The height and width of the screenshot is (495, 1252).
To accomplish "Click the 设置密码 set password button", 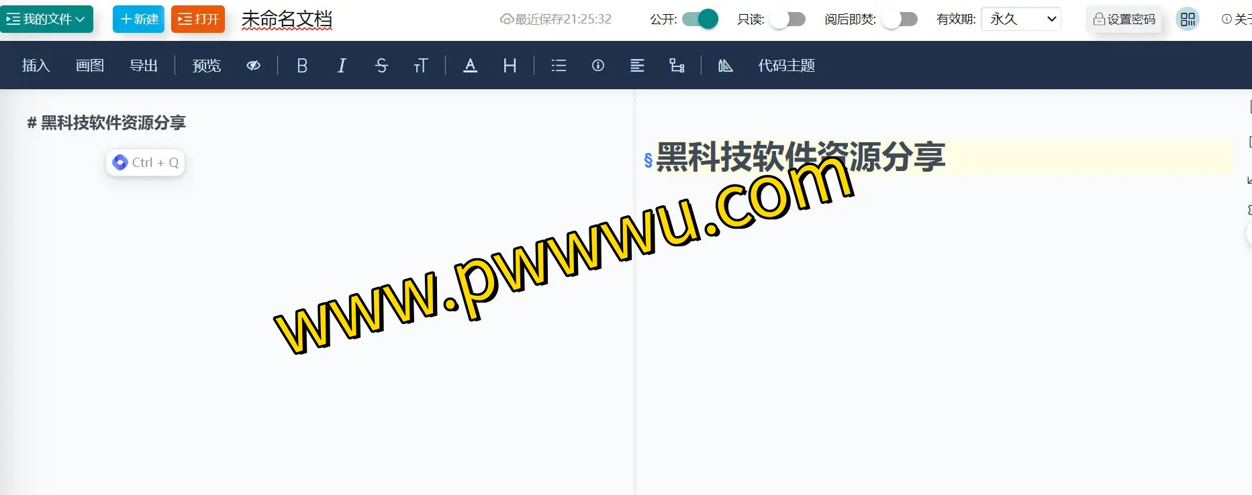I will [x=1124, y=19].
